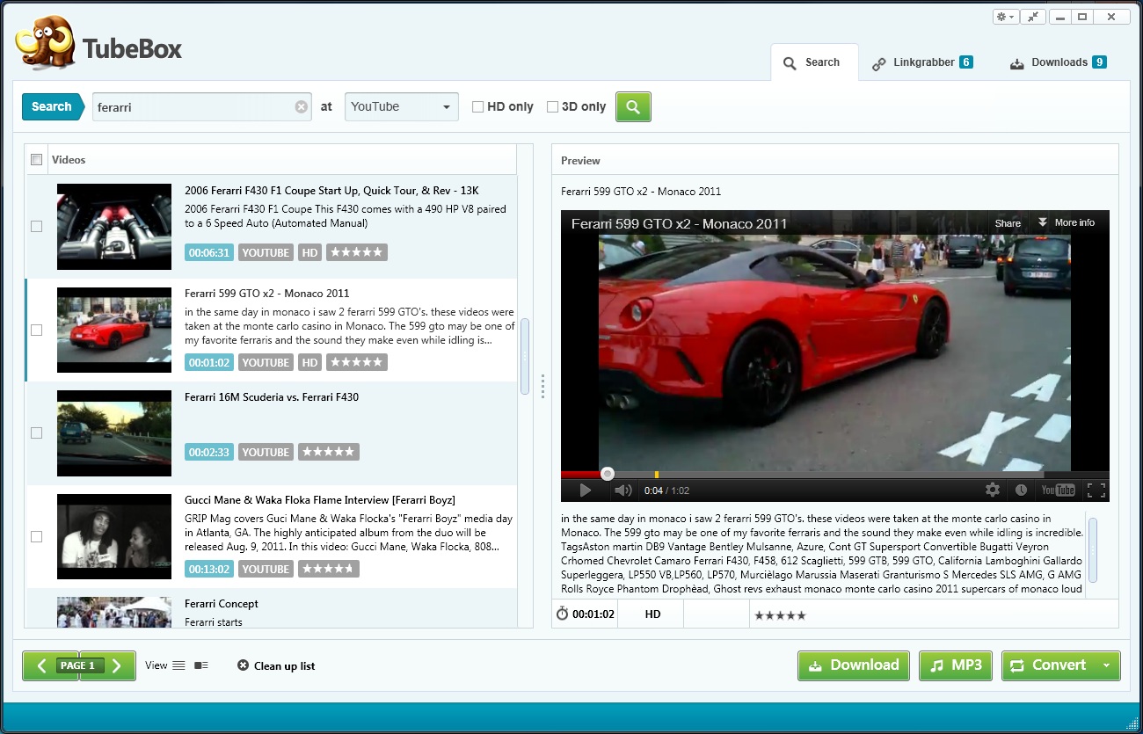Click the Watch Later clock icon

pos(1021,491)
